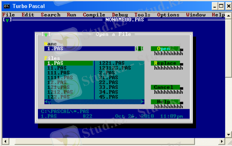232x146 pixels.
Task: Open the Options menu
Action: (x=168, y=15)
